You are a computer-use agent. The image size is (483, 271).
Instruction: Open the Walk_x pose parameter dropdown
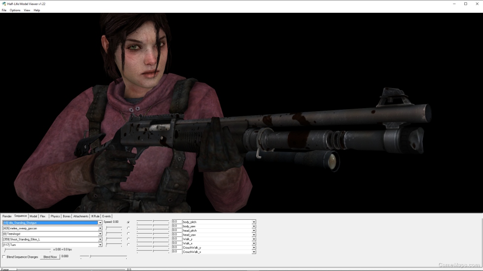click(254, 243)
